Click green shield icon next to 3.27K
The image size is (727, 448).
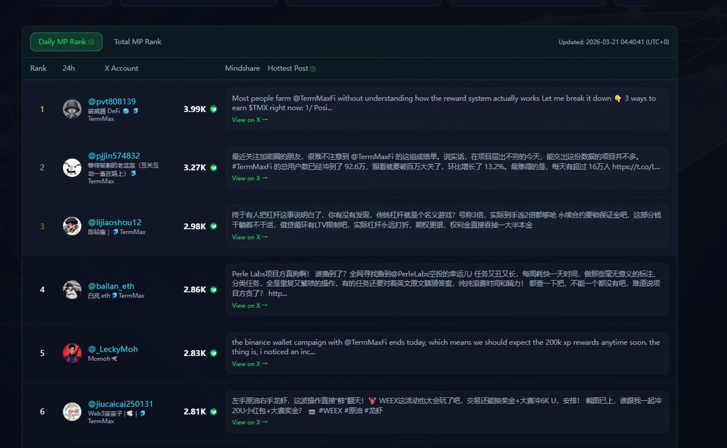213,167
